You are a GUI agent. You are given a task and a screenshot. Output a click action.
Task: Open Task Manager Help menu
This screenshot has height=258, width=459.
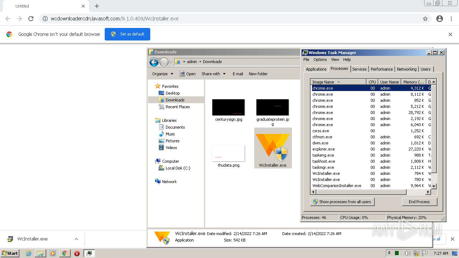coord(347,59)
